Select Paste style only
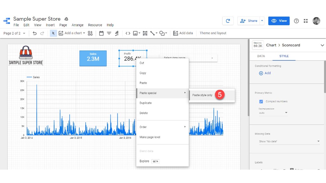326x183 pixels. pos(212,95)
